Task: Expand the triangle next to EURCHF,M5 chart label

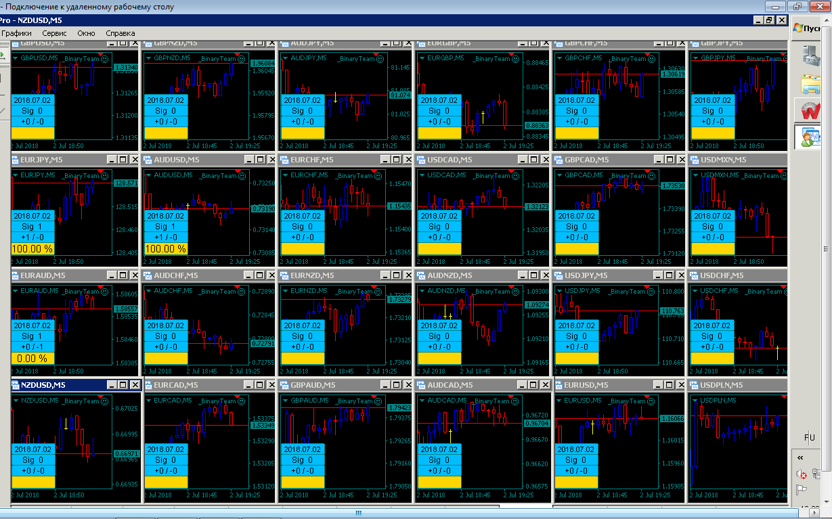Action: tap(285, 175)
